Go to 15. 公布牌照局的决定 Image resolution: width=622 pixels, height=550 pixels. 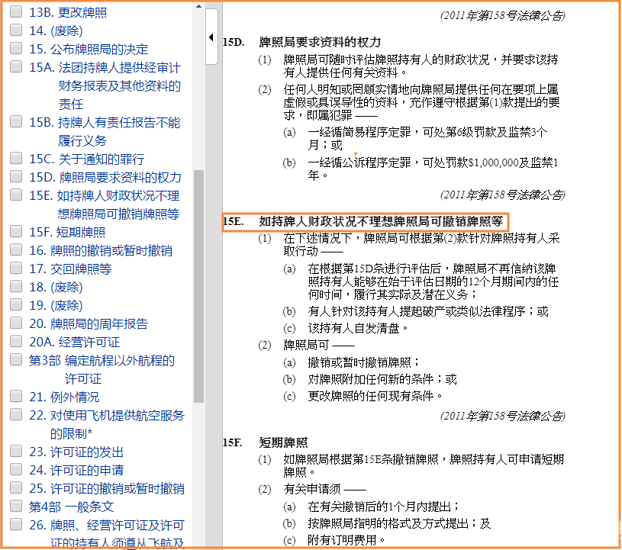click(x=89, y=49)
